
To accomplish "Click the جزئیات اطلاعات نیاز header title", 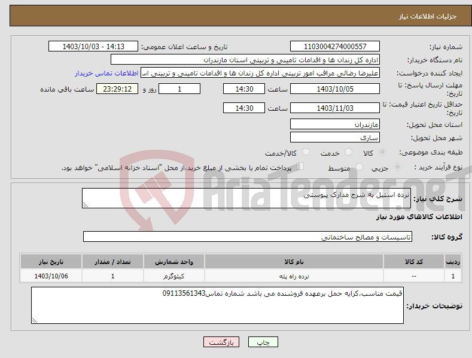I will coord(428,16).
